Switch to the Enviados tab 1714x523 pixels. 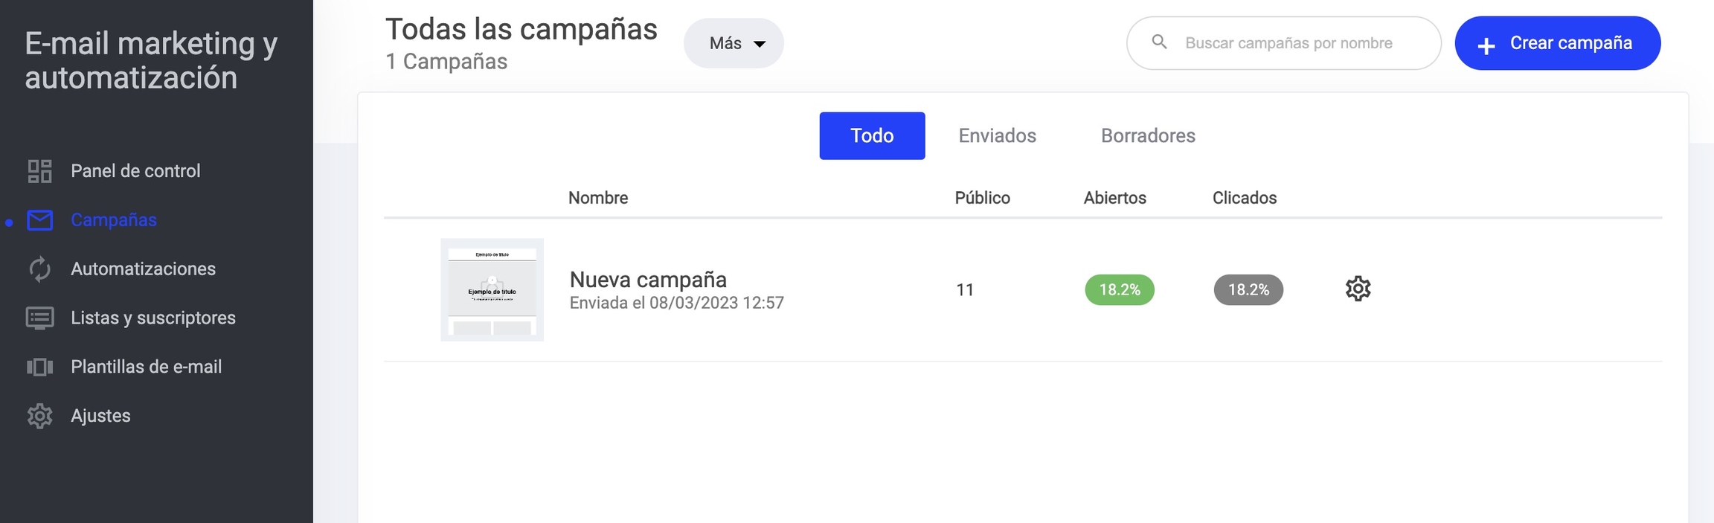pyautogui.click(x=997, y=135)
